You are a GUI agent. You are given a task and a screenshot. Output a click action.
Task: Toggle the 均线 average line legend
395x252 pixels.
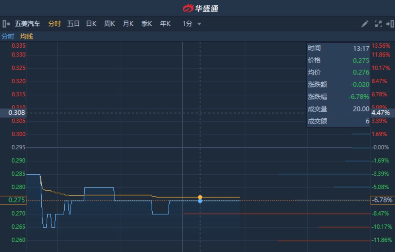26,36
